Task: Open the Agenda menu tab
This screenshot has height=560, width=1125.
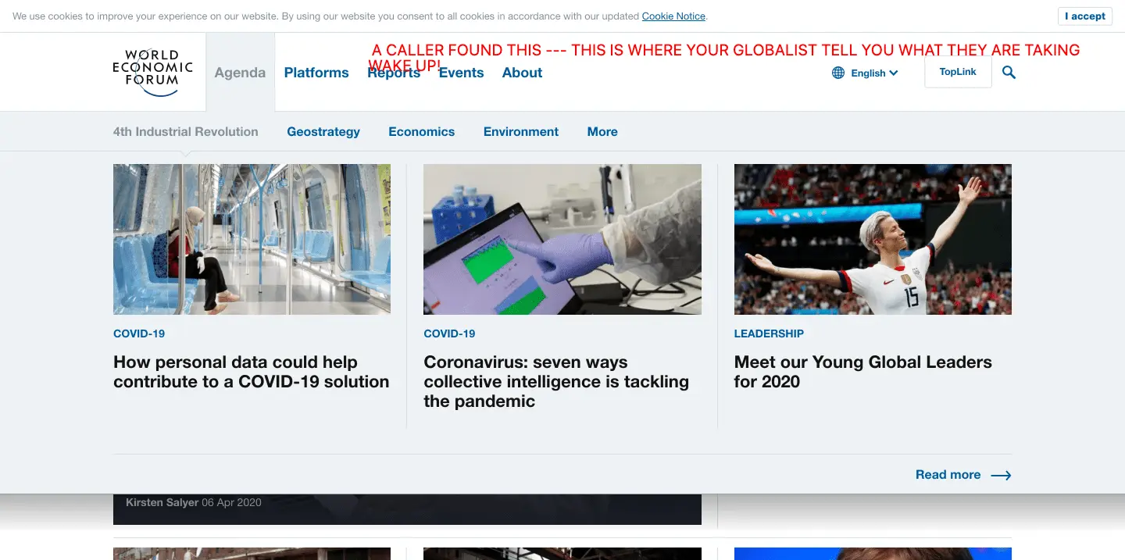Action: [240, 73]
